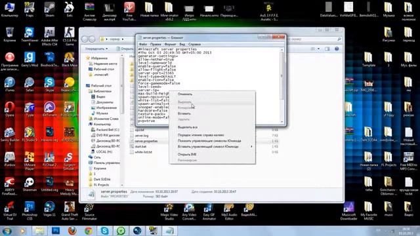Choose Вставить in the context menu
Viewport: 420px width, 236px height.
click(x=212, y=113)
